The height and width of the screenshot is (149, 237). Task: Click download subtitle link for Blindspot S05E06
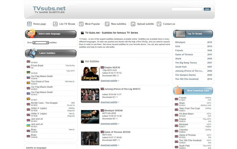coord(110,124)
